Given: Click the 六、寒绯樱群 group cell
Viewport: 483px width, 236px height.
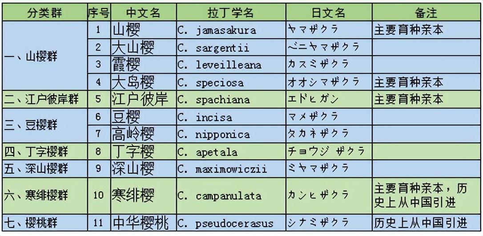Looking at the screenshot, I should point(44,195).
